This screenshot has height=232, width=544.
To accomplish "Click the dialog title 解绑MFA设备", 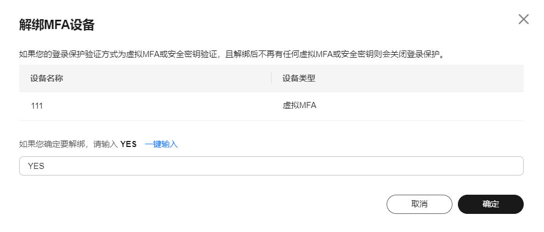I will [57, 25].
